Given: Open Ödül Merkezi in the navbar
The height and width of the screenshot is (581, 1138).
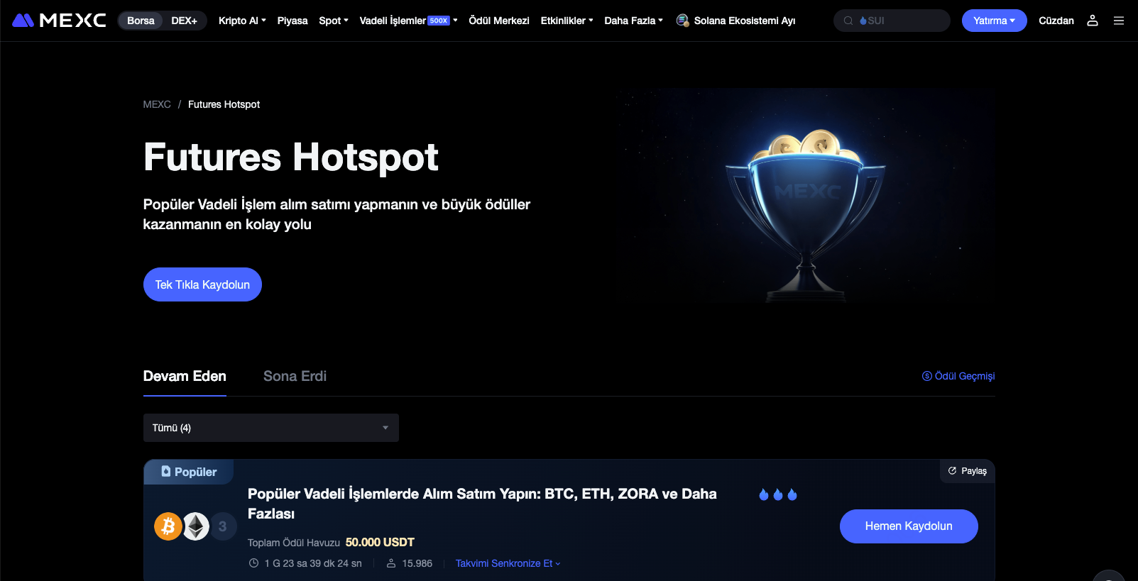Looking at the screenshot, I should click(x=499, y=21).
